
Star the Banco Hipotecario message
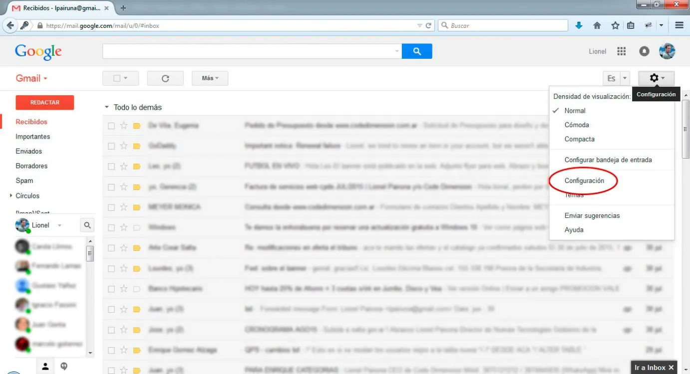click(x=124, y=289)
